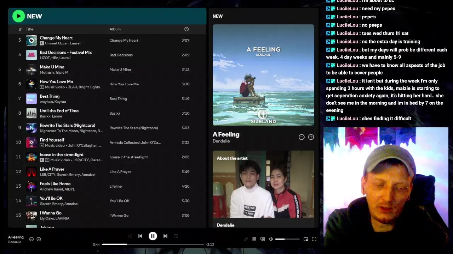
Task: Click Change My Heart cover thumbnail
Action: (31, 40)
